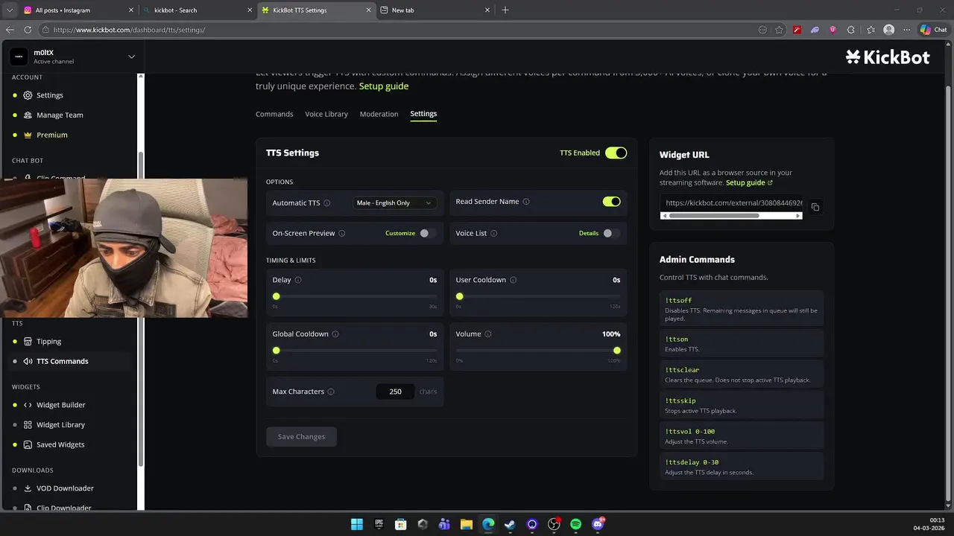The height and width of the screenshot is (536, 954).
Task: Click the !ttsclear admin command
Action: click(x=742, y=374)
